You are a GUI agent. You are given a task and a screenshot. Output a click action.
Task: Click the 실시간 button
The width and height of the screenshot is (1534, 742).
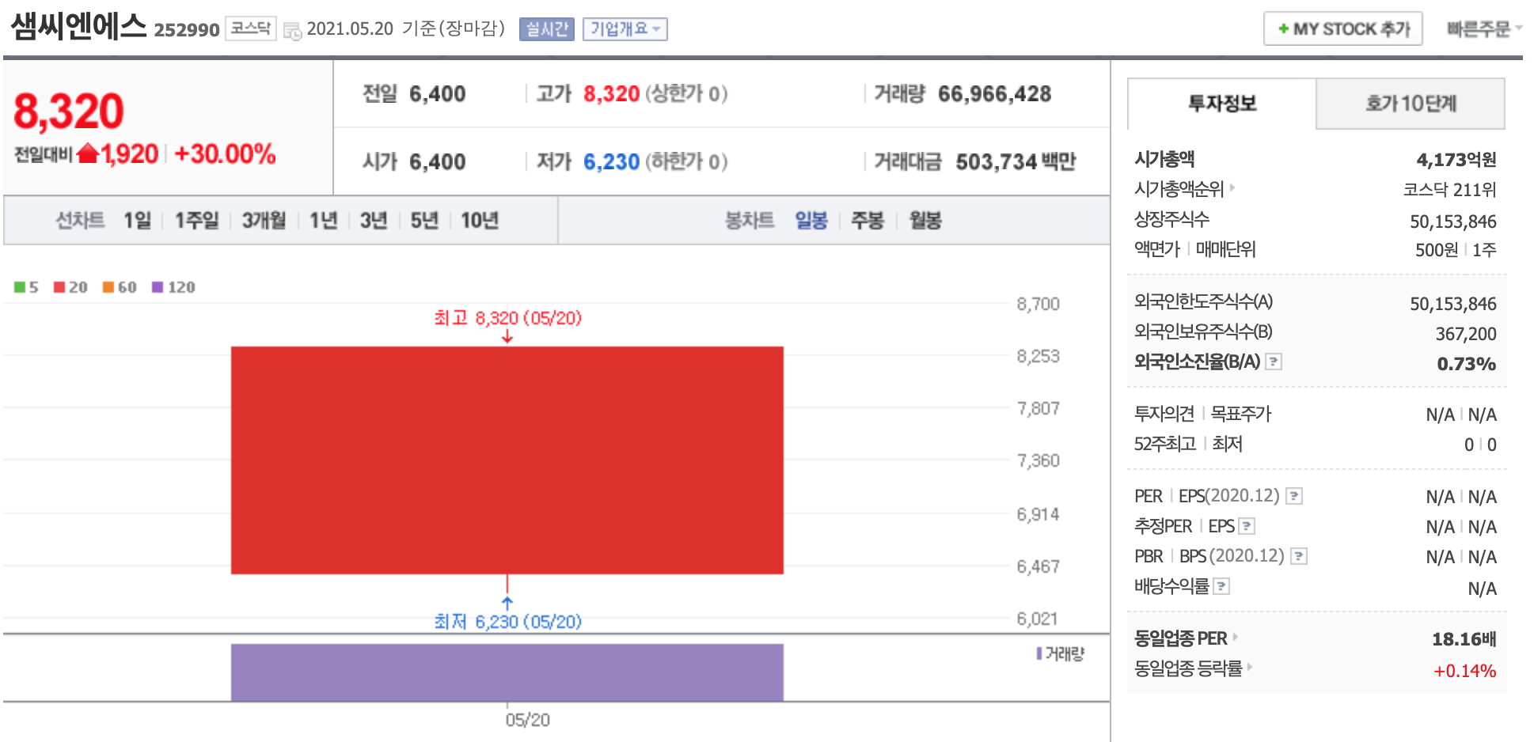point(547,29)
